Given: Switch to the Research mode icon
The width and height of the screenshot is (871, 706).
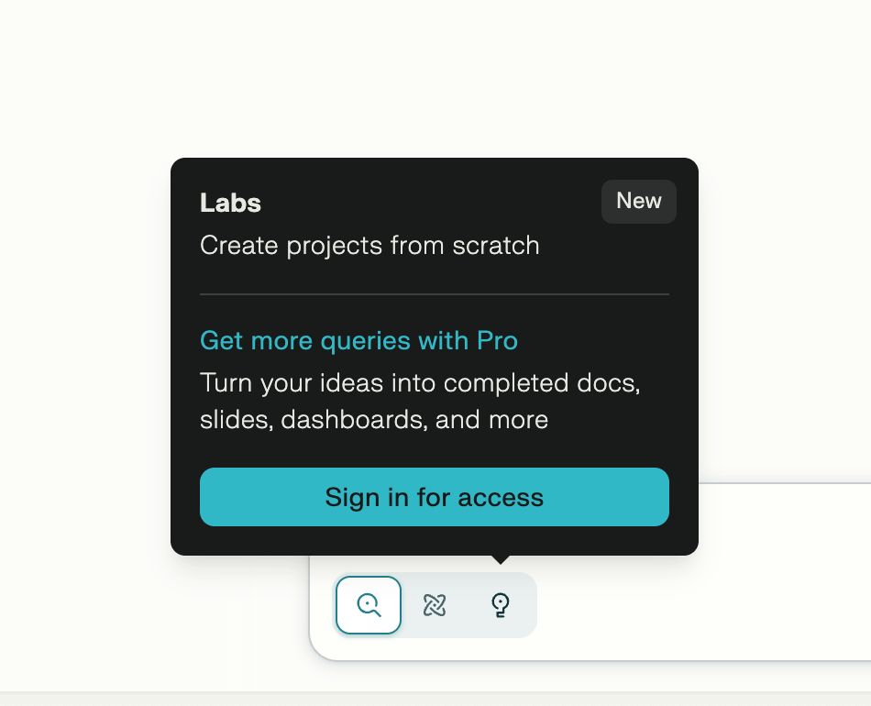Looking at the screenshot, I should click(435, 605).
